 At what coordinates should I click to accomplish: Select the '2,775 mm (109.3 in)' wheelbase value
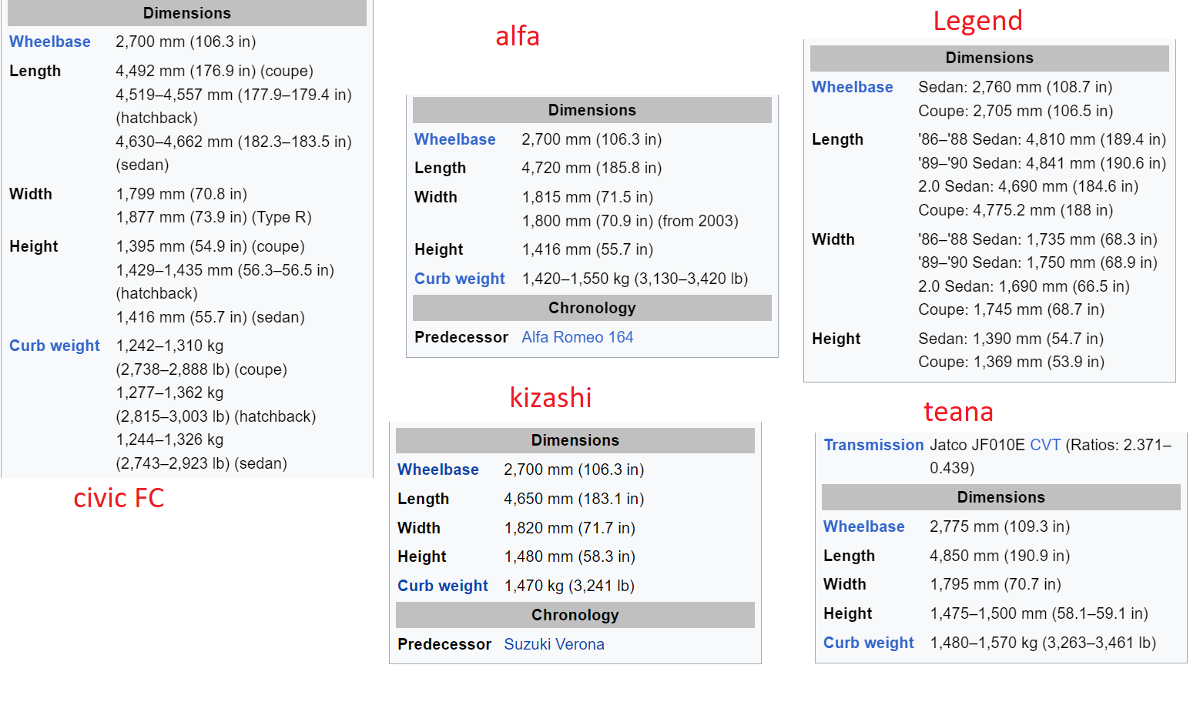[x=1001, y=526]
